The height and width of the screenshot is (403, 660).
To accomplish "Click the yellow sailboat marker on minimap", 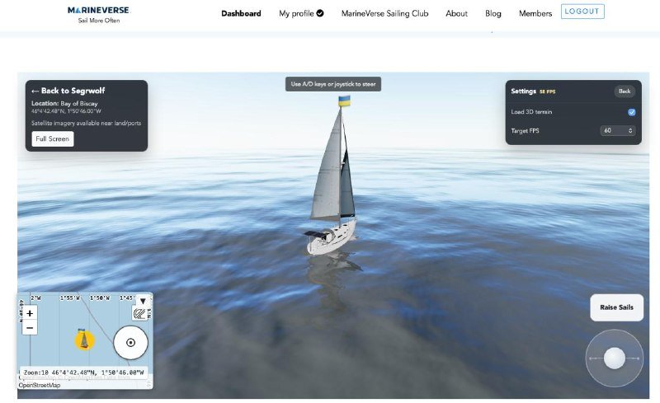I will point(84,340).
